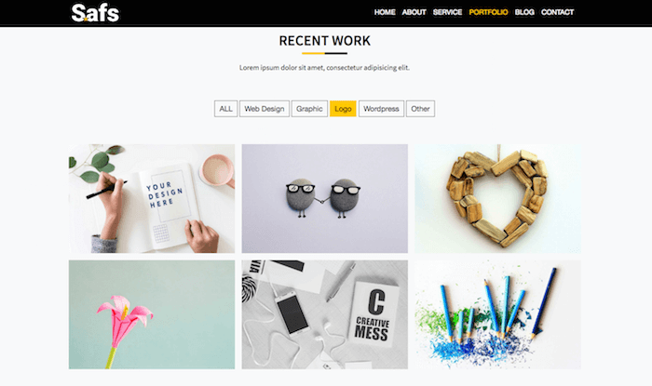Filter portfolio by Graphic

[309, 109]
